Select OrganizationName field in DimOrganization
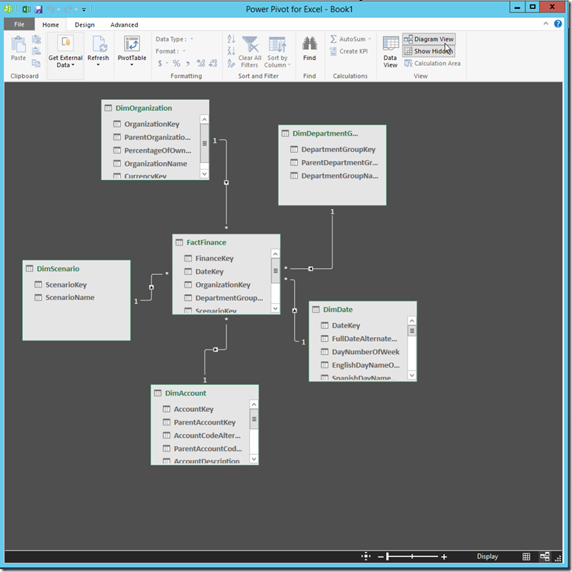Screen dimensions: 572x572 pyautogui.click(x=156, y=164)
